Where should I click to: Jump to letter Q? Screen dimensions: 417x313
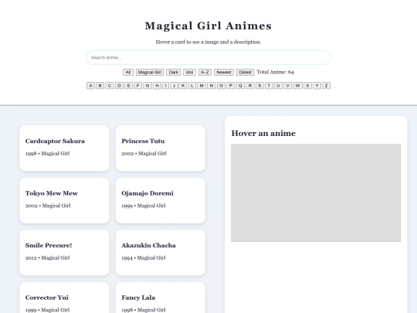coord(240,86)
